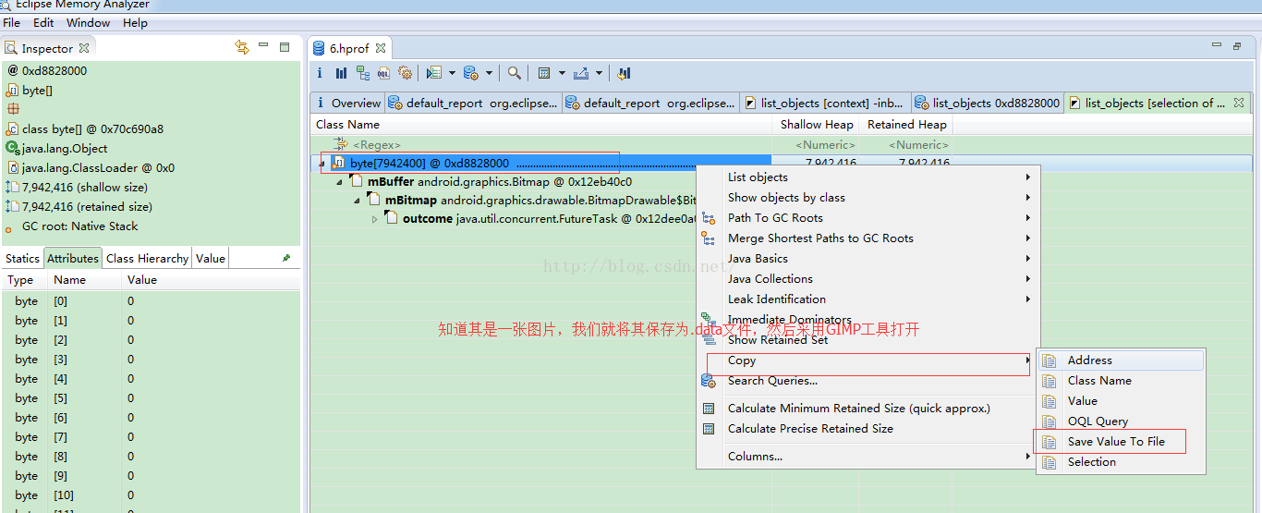Switch to the Attributes tab
Screen dimensions: 1262x513
[x=73, y=259]
